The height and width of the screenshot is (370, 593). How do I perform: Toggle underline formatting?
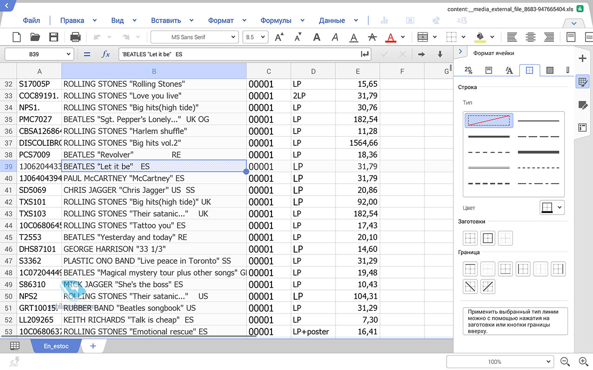[353, 37]
